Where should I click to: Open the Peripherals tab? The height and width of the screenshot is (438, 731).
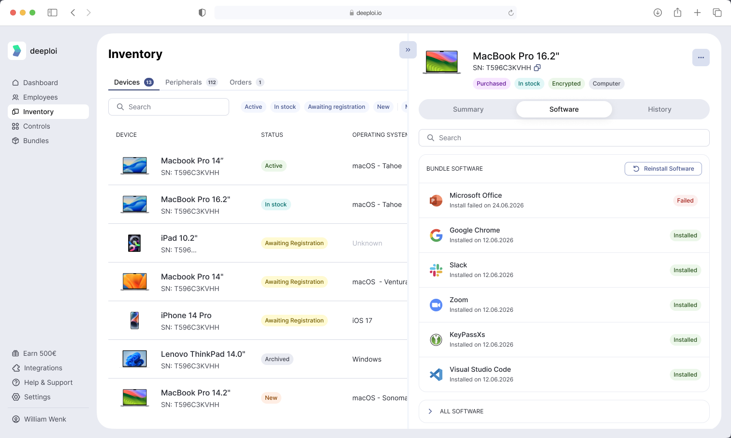[x=191, y=82]
